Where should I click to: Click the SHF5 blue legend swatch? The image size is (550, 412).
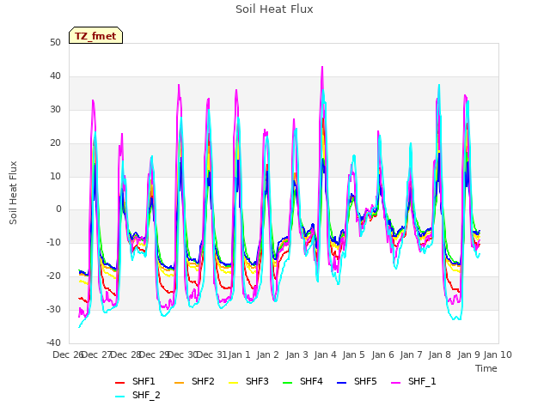[341, 383]
